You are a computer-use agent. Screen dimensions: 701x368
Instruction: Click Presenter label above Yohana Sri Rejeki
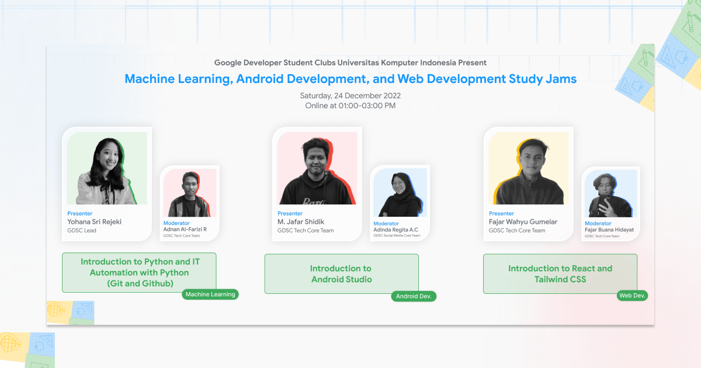click(x=80, y=214)
